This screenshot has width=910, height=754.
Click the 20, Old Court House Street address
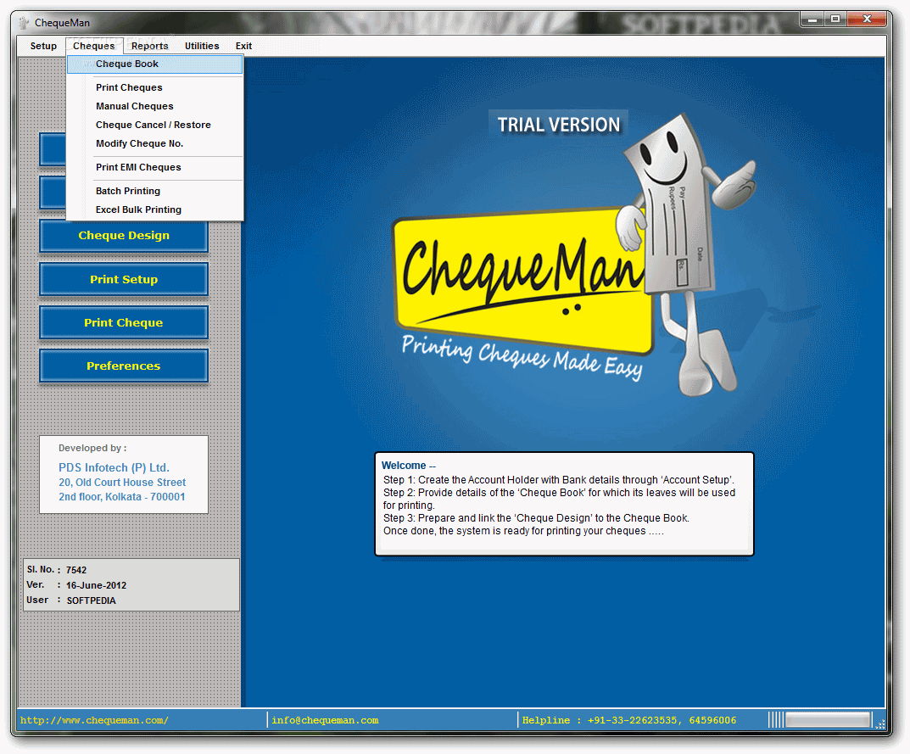coord(122,483)
